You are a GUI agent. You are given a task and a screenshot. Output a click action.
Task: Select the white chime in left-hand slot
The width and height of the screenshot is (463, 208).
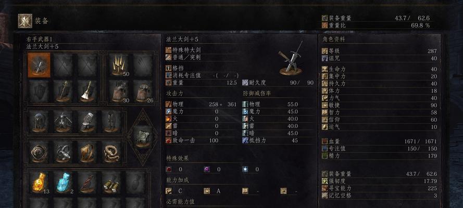(x=87, y=91)
